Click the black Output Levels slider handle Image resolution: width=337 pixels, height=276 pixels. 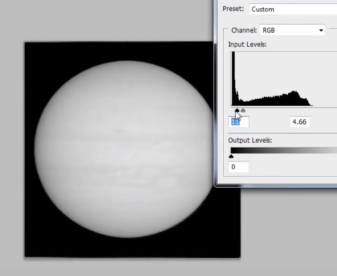point(231,156)
